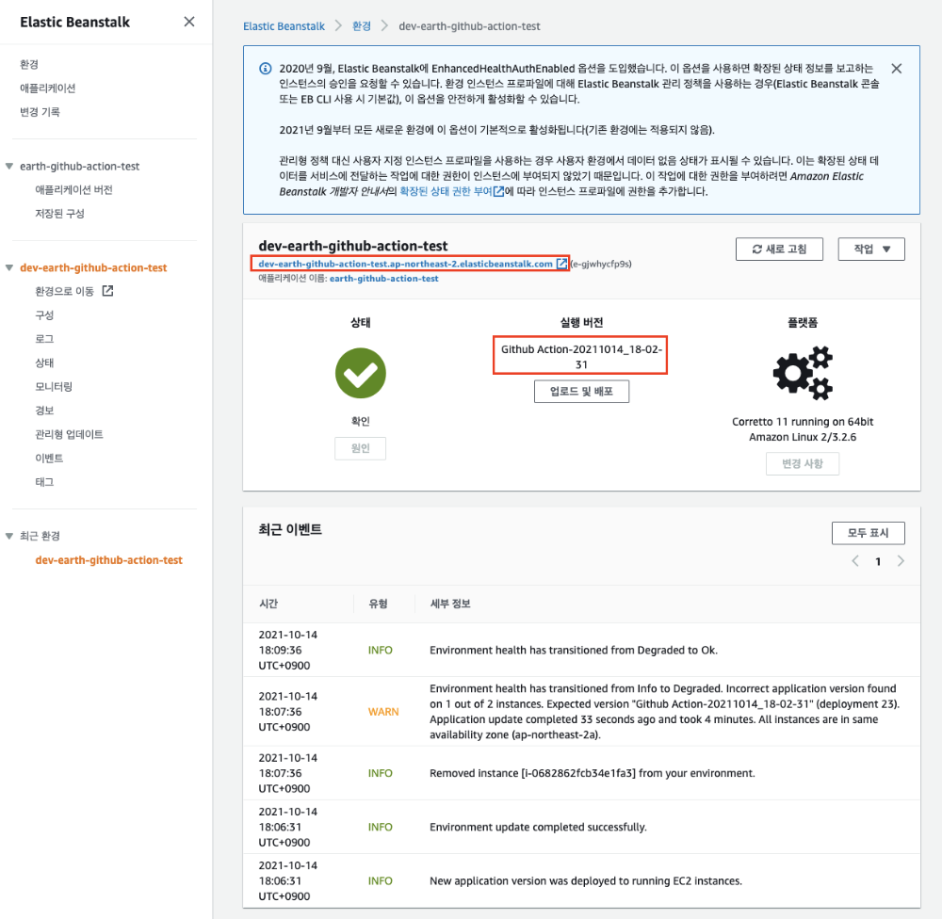Viewport: 942px width, 919px height.
Task: Collapse the earth-github-action-test application tree
Action: pyautogui.click(x=9, y=167)
